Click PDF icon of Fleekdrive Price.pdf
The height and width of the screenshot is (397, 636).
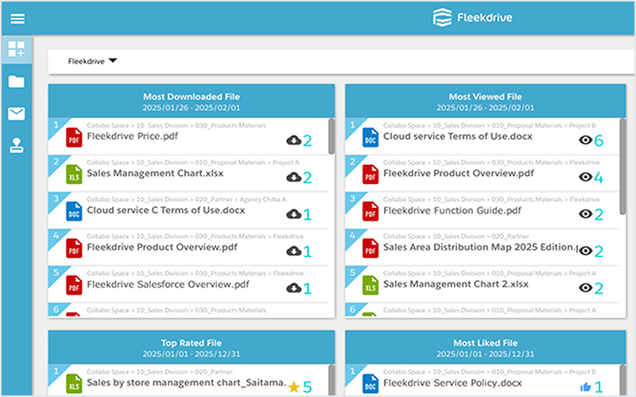tap(74, 137)
